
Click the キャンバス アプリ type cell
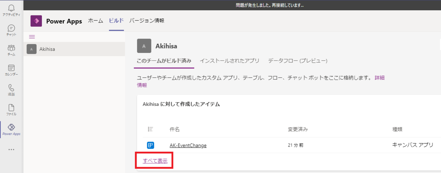tap(413, 145)
